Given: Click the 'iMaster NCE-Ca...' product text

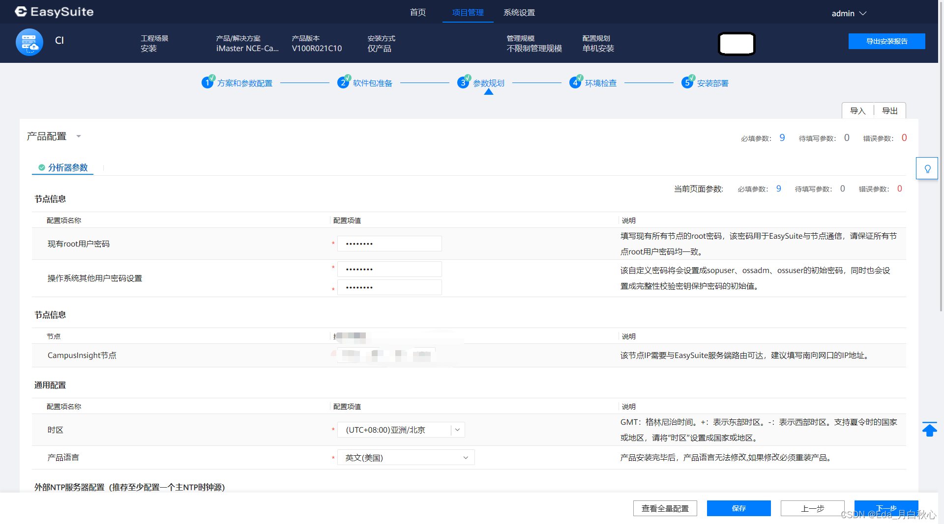Looking at the screenshot, I should 247,48.
